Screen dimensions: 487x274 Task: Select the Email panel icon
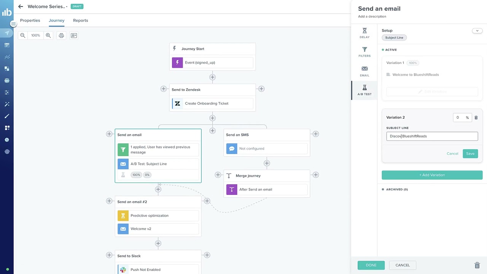click(x=364, y=71)
